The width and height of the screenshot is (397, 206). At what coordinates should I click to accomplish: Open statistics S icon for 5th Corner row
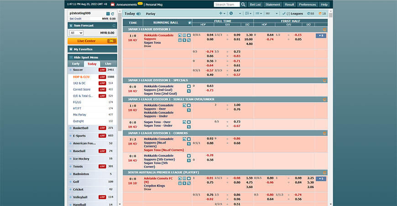click(x=189, y=160)
